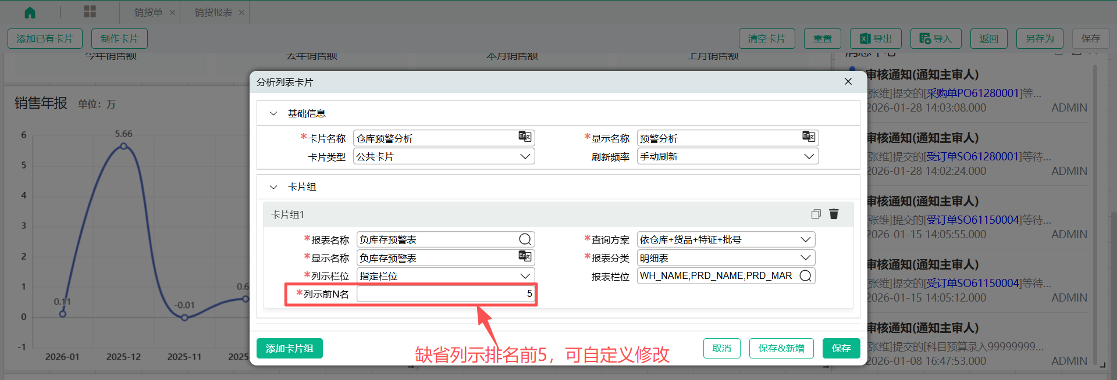Copy 卡片组1 using the duplicate icon

(x=816, y=214)
